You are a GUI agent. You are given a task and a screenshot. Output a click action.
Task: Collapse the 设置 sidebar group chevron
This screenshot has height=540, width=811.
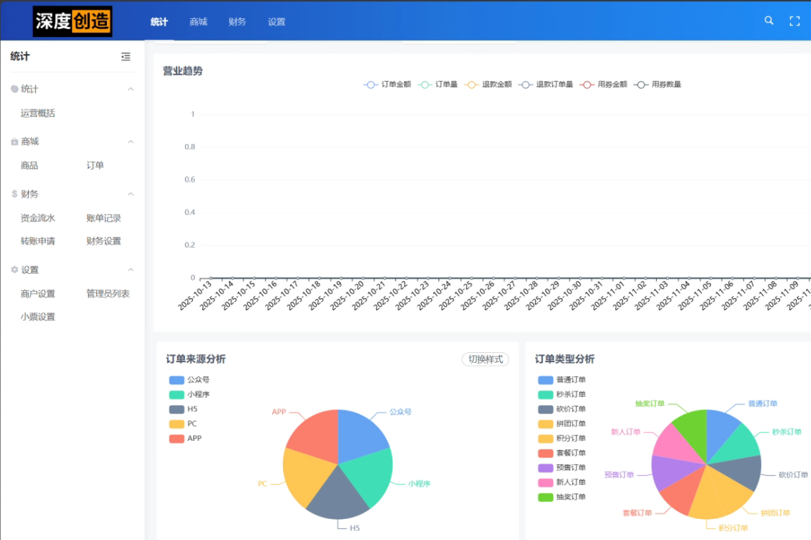(x=130, y=270)
